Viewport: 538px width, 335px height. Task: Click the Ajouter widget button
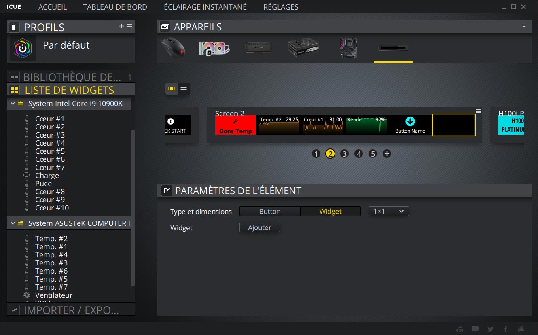tap(260, 227)
